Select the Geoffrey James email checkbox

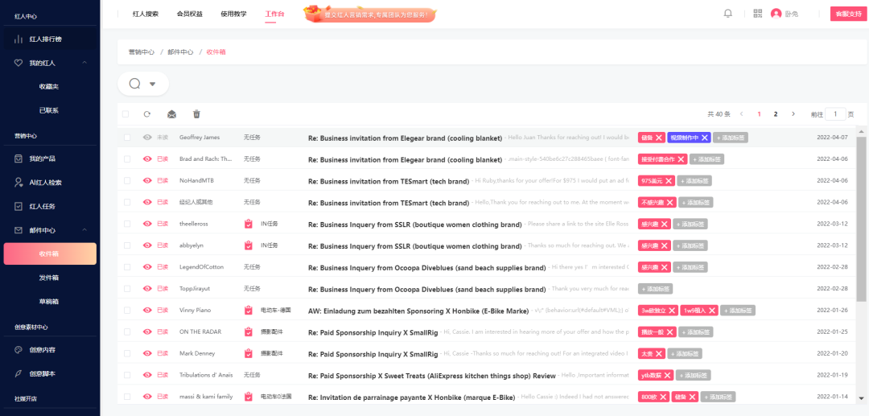click(x=127, y=138)
